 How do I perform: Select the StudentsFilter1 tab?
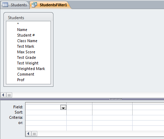50,5
